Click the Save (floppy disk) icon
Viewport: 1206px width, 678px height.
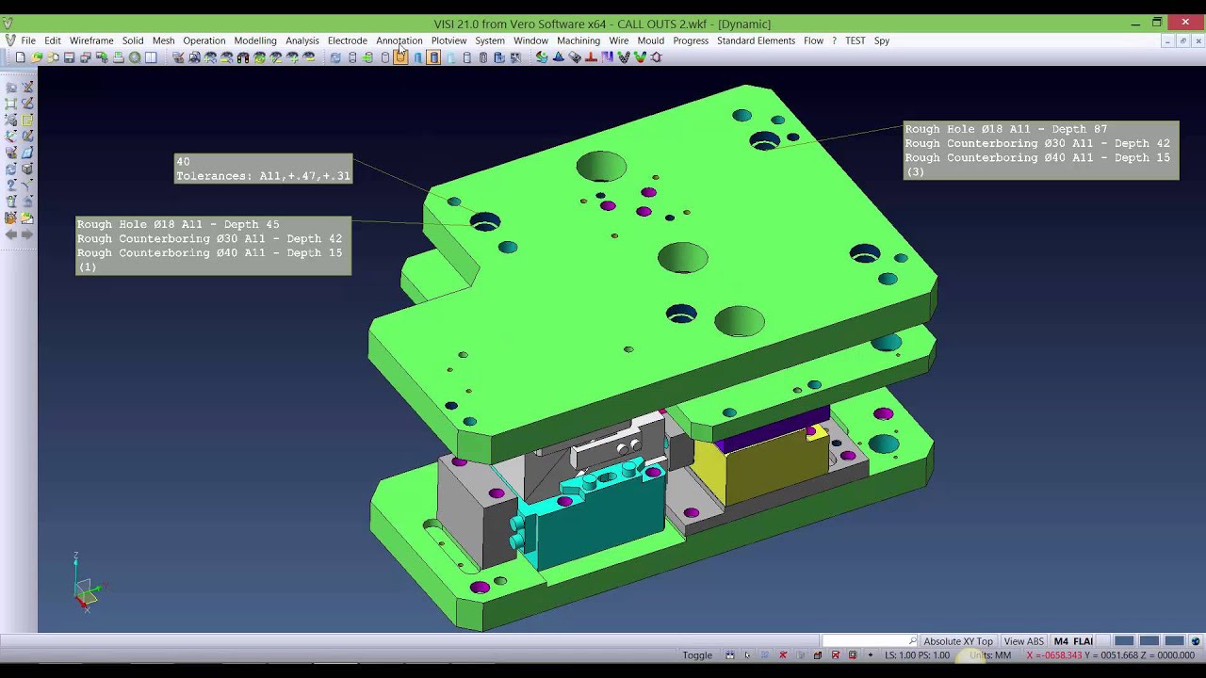pos(68,57)
